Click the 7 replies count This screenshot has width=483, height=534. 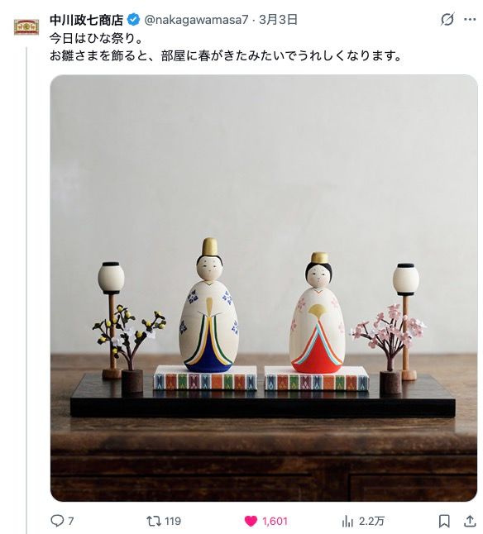(70, 521)
